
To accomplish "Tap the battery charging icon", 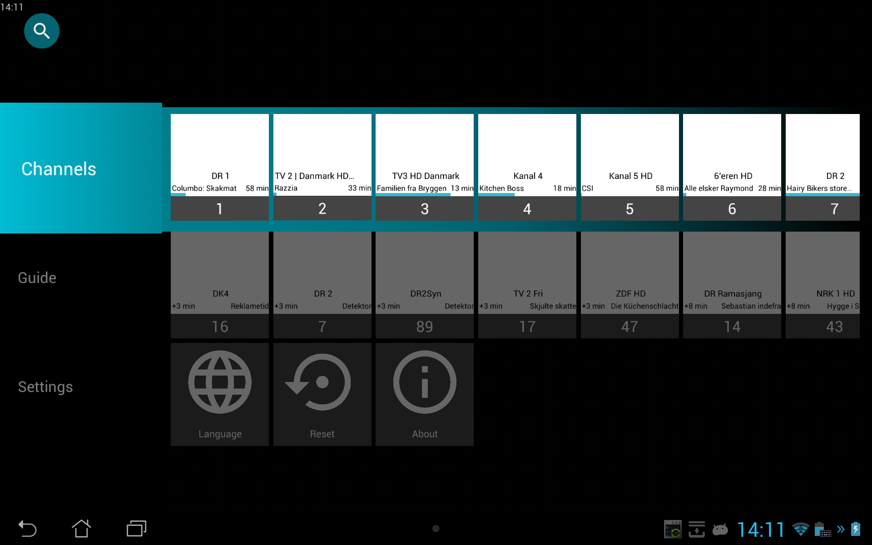I will (x=856, y=529).
